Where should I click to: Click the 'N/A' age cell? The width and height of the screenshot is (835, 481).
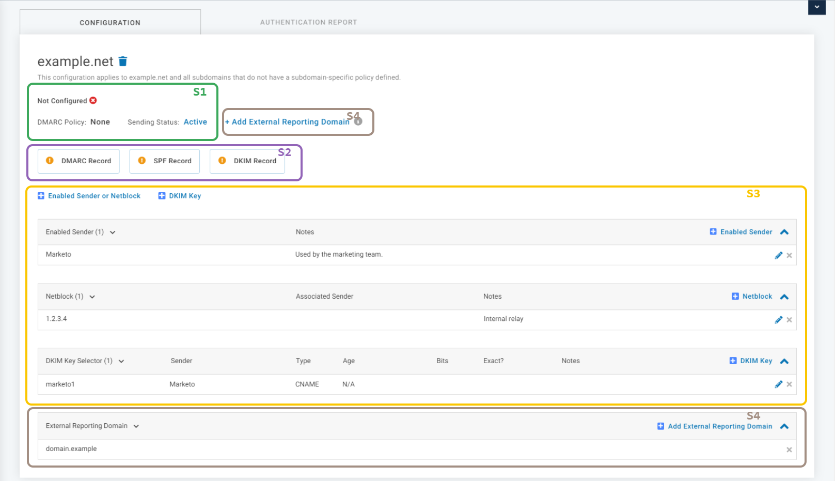pos(349,384)
